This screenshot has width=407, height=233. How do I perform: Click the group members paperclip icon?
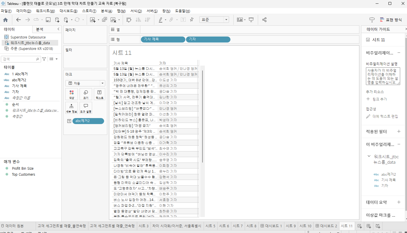pyautogui.click(x=171, y=20)
